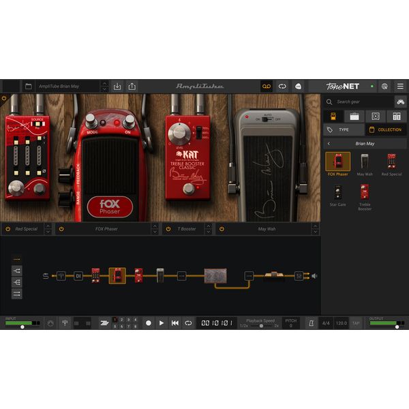This screenshot has height=409, width=409.
Task: Select the single series signal chain routing
Action: (x=16, y=260)
